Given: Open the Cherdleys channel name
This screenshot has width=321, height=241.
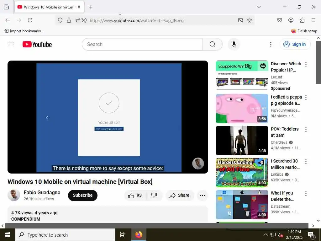Looking at the screenshot, I should tap(279, 142).
